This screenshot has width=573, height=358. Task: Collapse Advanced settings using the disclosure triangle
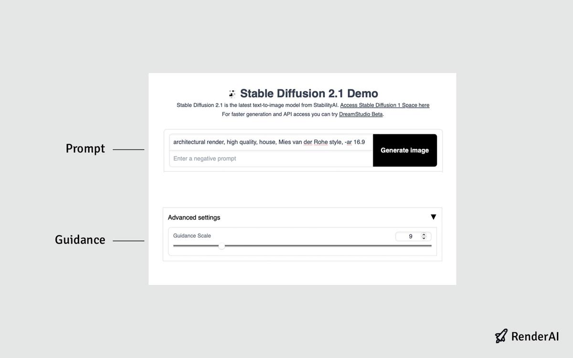click(x=434, y=216)
